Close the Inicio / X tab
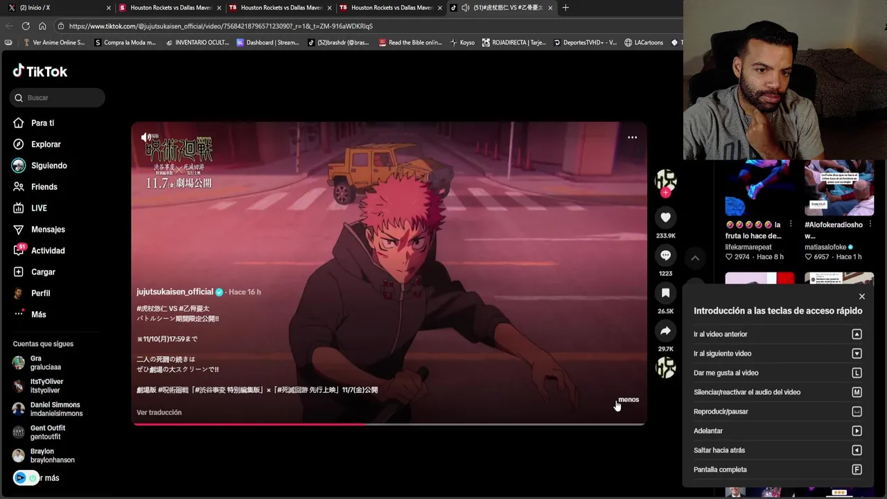This screenshot has height=499, width=887. tap(109, 8)
